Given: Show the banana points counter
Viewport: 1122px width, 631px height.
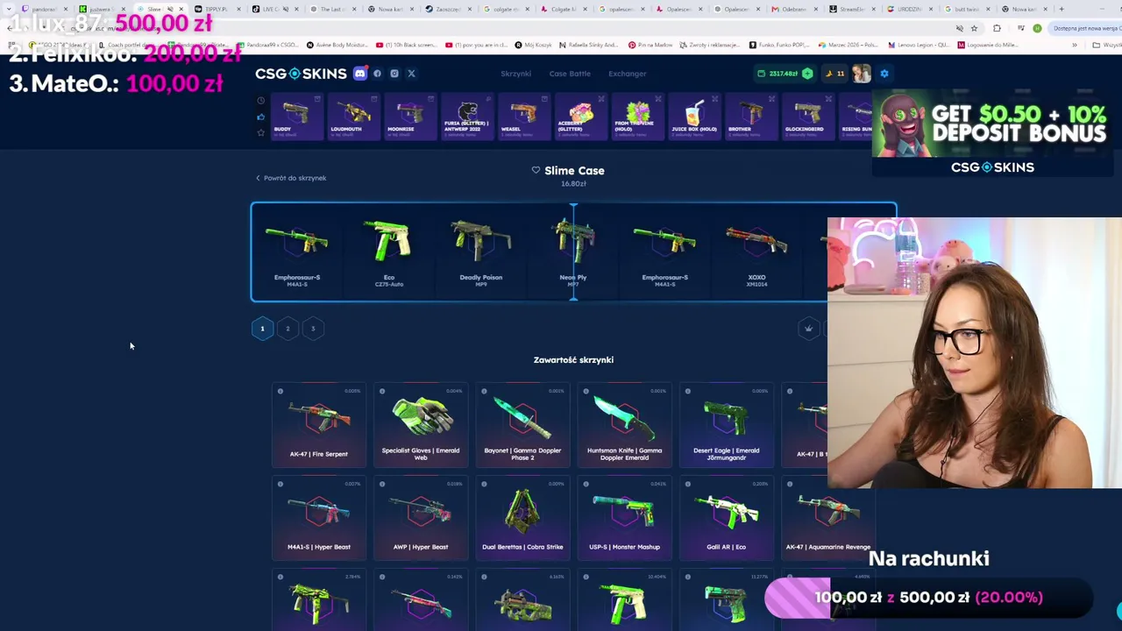Looking at the screenshot, I should (834, 74).
